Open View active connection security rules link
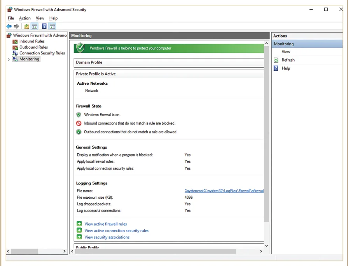 coord(117,231)
